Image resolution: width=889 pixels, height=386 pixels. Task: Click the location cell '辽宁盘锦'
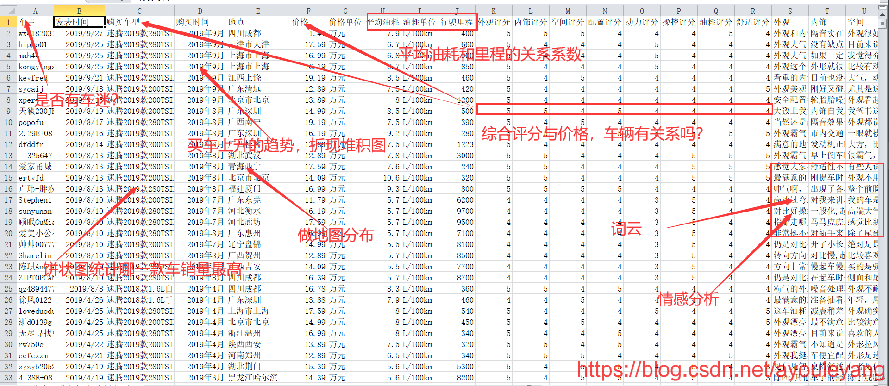258,244
